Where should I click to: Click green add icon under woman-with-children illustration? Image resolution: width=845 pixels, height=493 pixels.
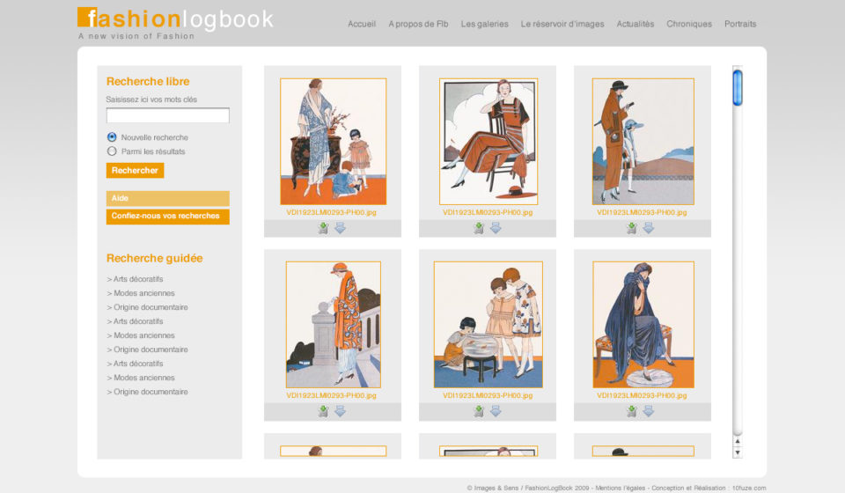click(x=323, y=228)
